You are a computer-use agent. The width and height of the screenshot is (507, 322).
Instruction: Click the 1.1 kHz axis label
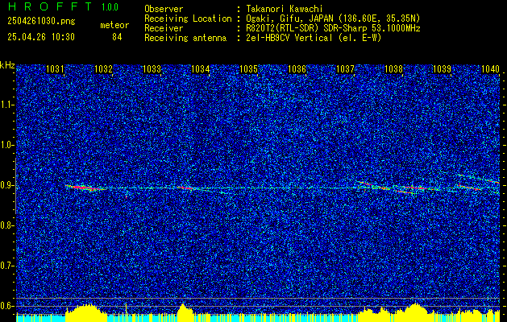pyautogui.click(x=6, y=105)
